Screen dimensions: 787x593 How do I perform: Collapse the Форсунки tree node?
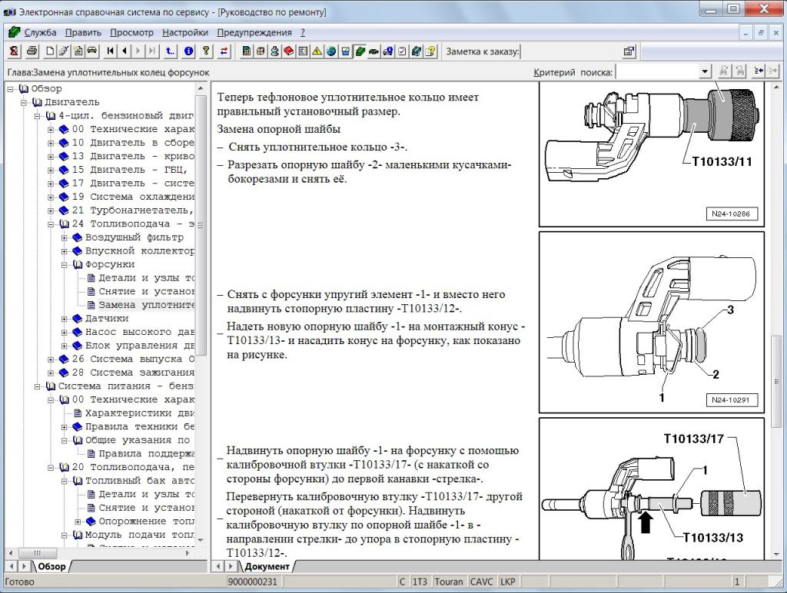click(65, 265)
